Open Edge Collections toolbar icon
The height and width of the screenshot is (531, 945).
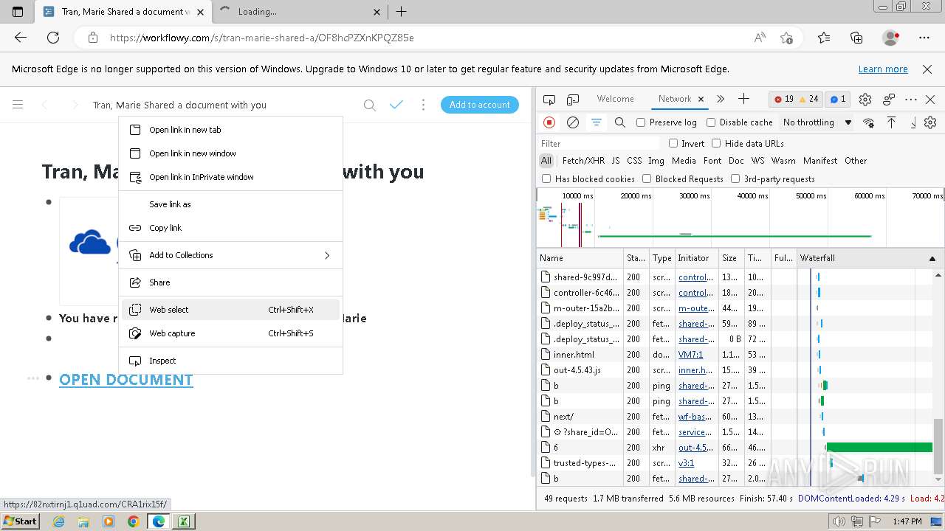click(x=856, y=38)
